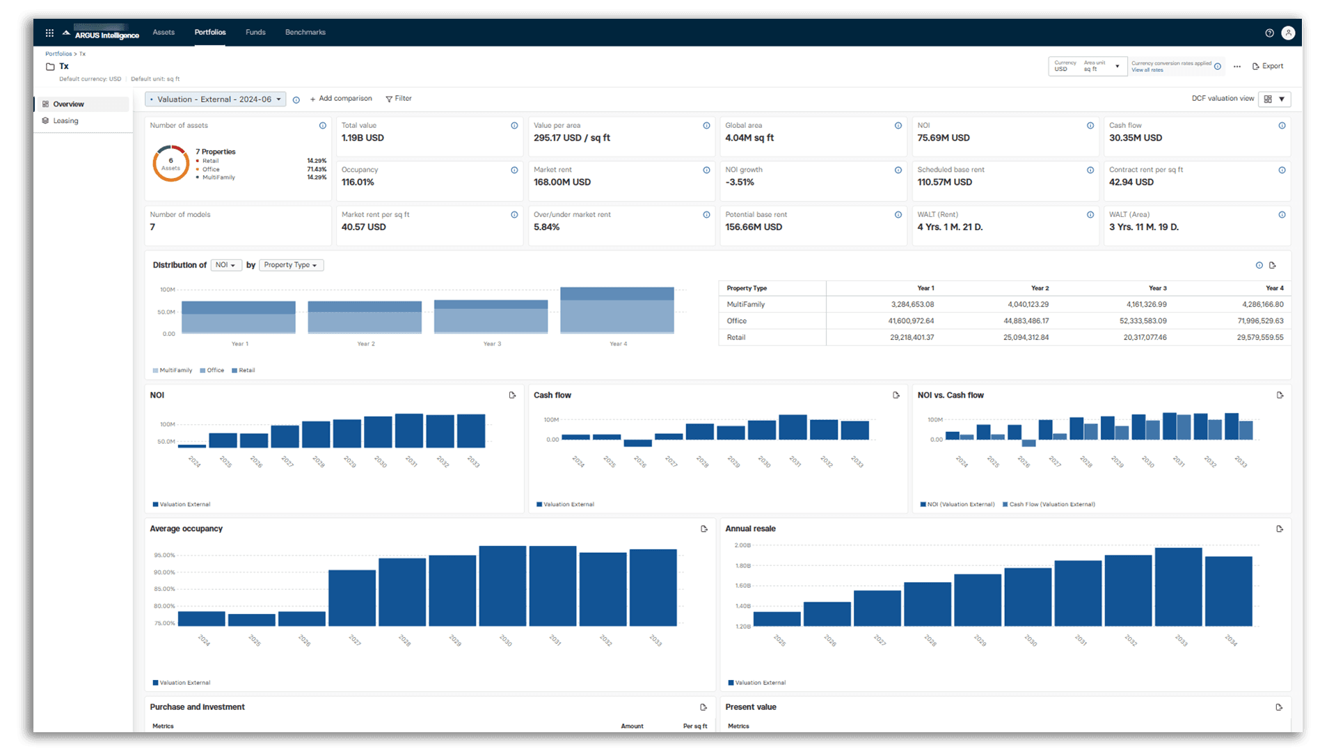Open the Valuation - External - 2024-06 dropdown
1336x751 pixels.
[214, 99]
